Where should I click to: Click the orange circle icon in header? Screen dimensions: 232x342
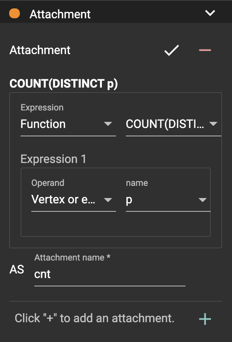(x=14, y=14)
